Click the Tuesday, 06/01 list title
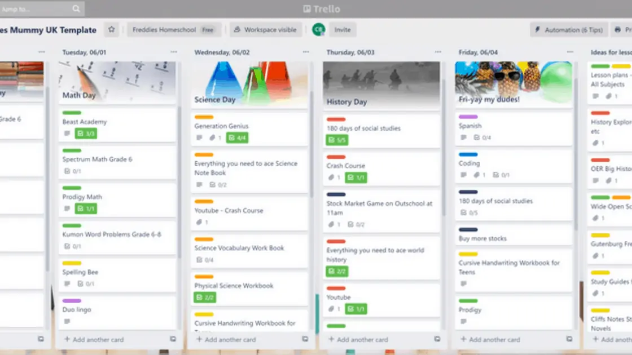 coord(84,52)
